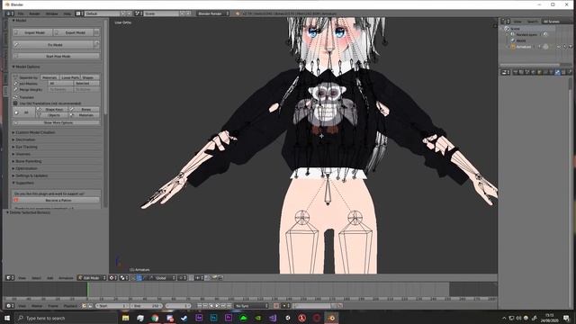576x324 pixels.
Task: Open 3D view Select menu
Action: (36, 278)
